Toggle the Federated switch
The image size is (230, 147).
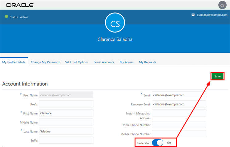[158, 143]
